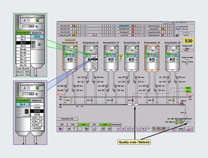Open the Material header in top zoom panel

click(x=37, y=33)
